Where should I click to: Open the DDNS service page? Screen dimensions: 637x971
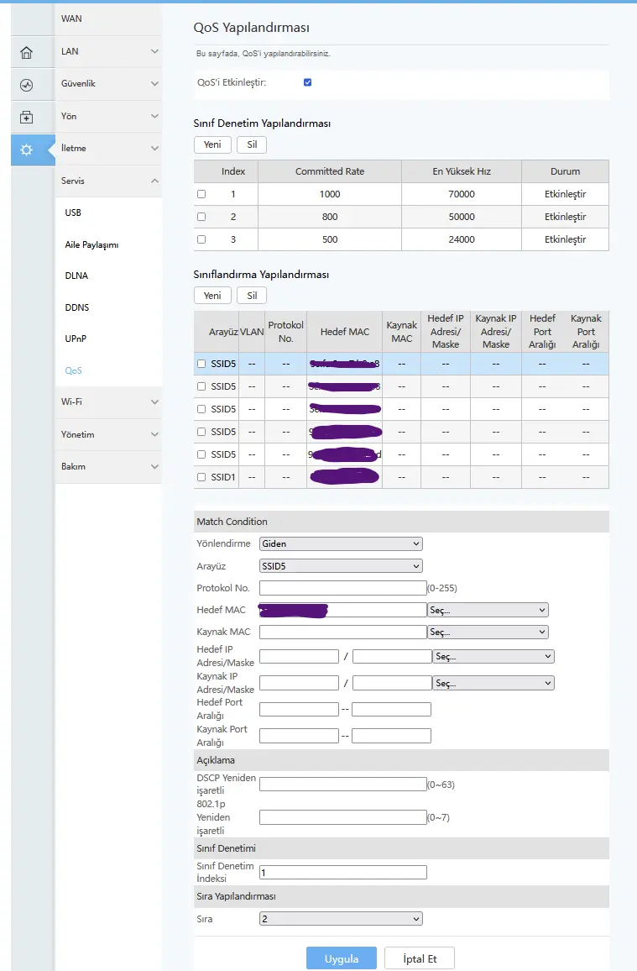point(77,307)
